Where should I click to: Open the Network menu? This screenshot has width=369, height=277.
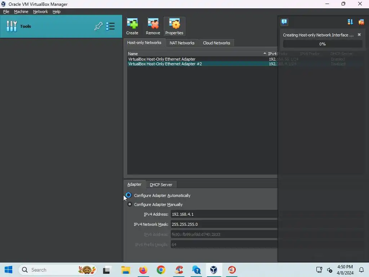click(40, 12)
